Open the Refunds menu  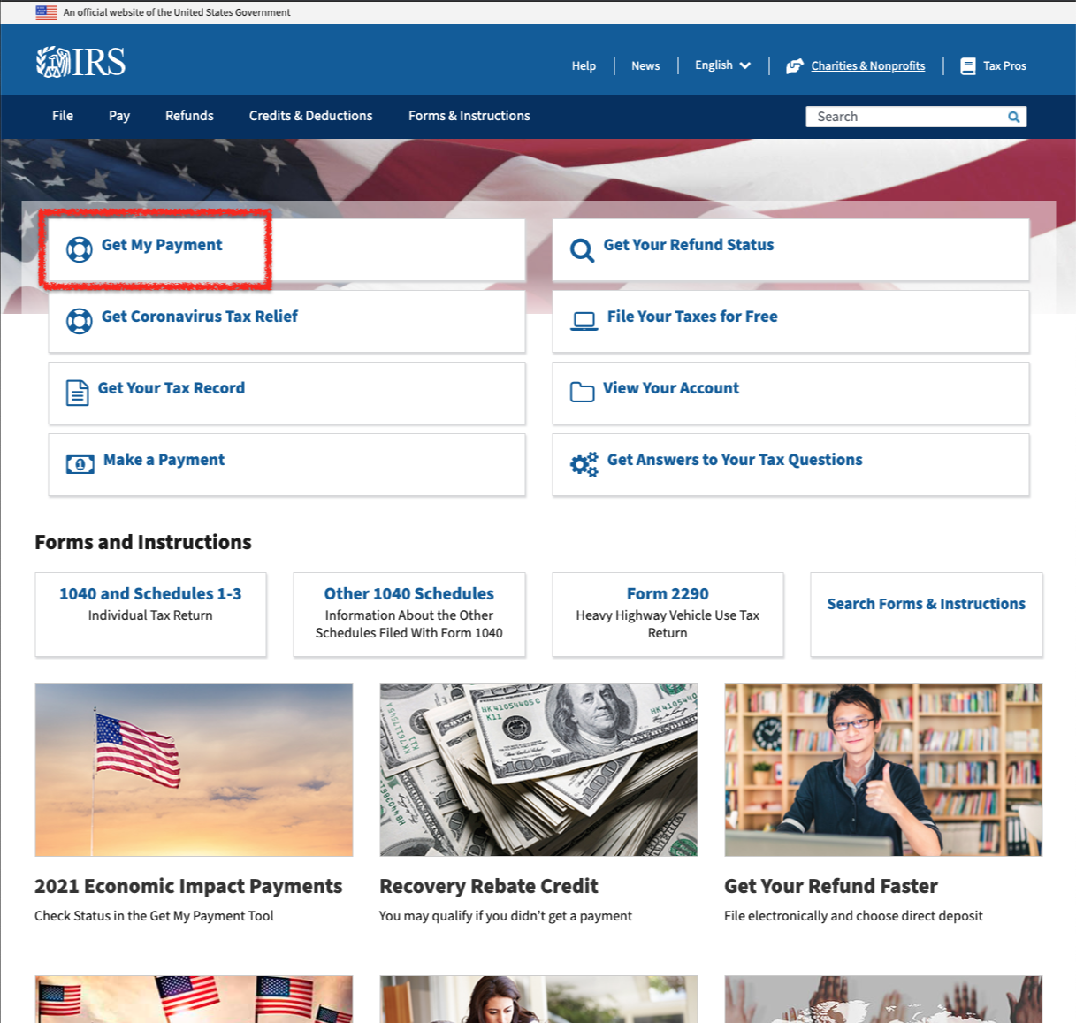click(x=189, y=116)
